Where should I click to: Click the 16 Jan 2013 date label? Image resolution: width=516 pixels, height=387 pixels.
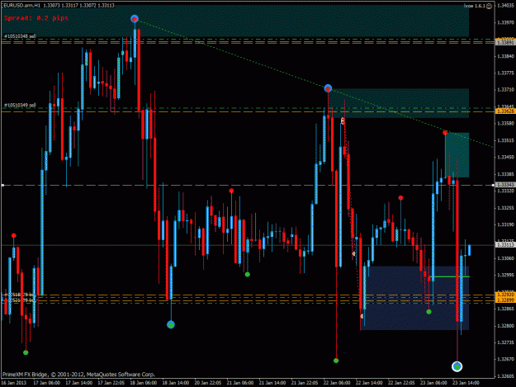[x=14, y=383]
